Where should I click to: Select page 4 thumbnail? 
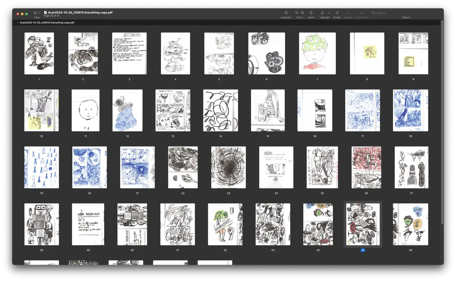(x=176, y=54)
